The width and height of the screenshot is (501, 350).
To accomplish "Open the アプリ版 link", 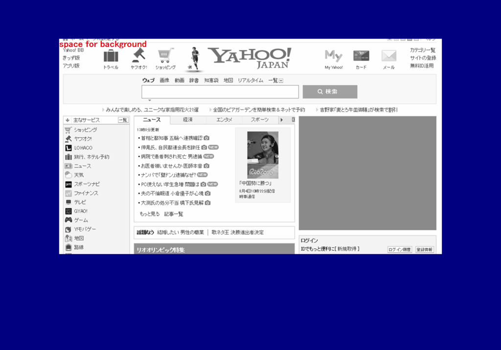I will [71, 66].
